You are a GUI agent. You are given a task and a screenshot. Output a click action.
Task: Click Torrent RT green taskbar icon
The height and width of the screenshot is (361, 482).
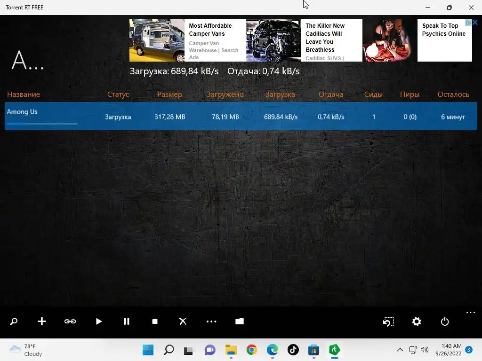(x=335, y=350)
